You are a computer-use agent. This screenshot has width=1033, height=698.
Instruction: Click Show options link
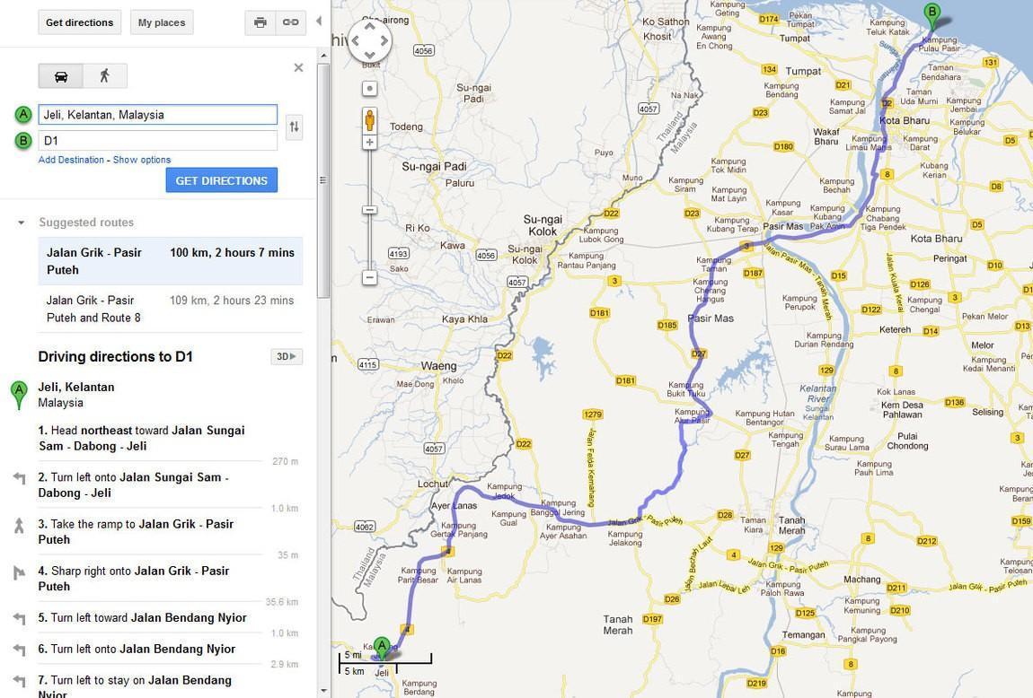click(142, 160)
